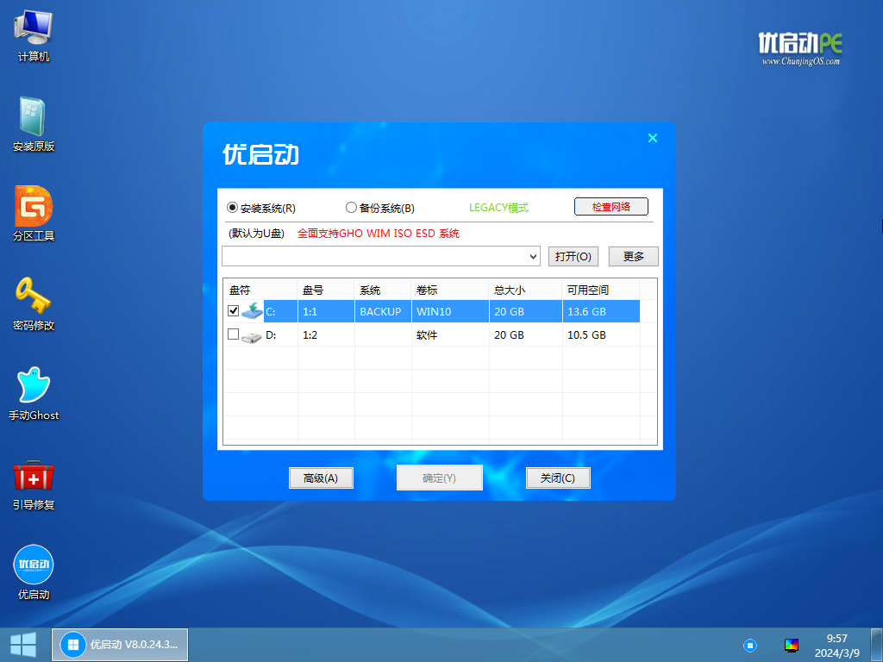Click the D: drive icon in list
The height and width of the screenshot is (662, 883).
(x=251, y=337)
